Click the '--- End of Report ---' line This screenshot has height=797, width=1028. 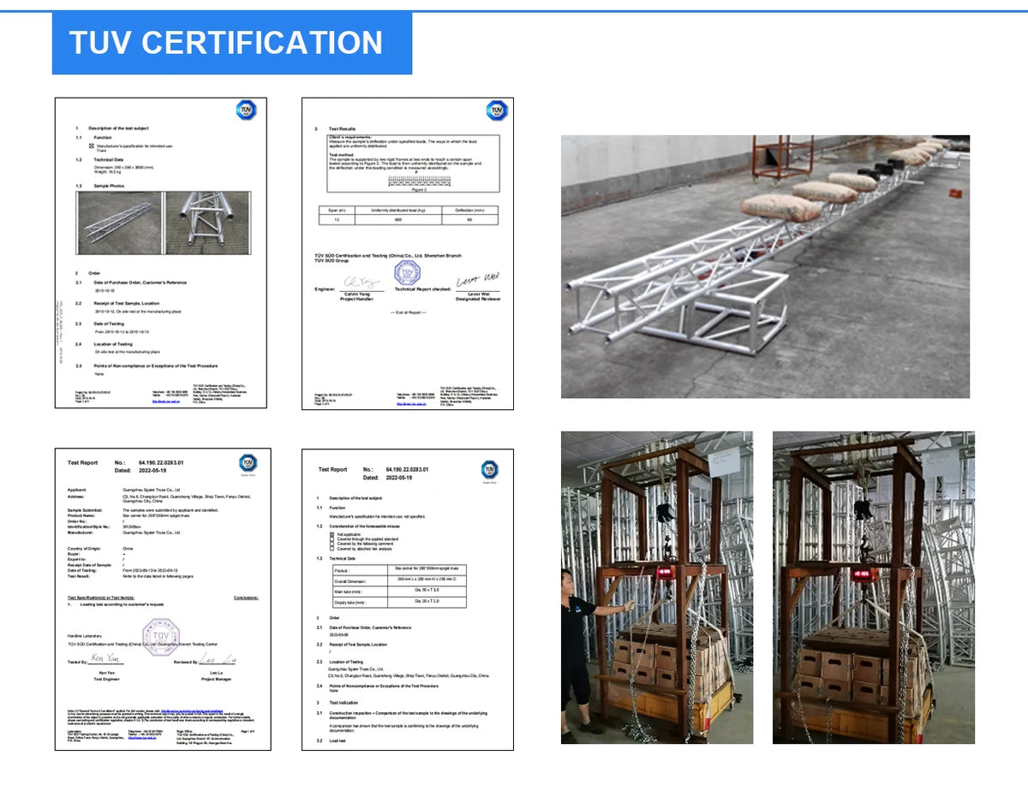coord(407,312)
